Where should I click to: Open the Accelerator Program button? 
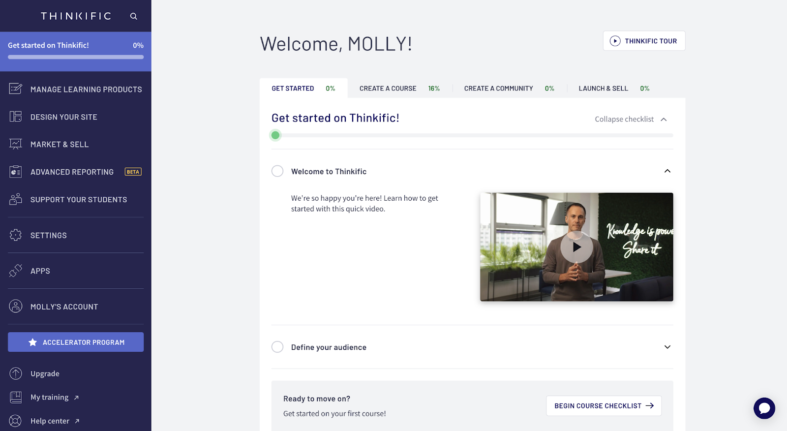click(x=76, y=342)
